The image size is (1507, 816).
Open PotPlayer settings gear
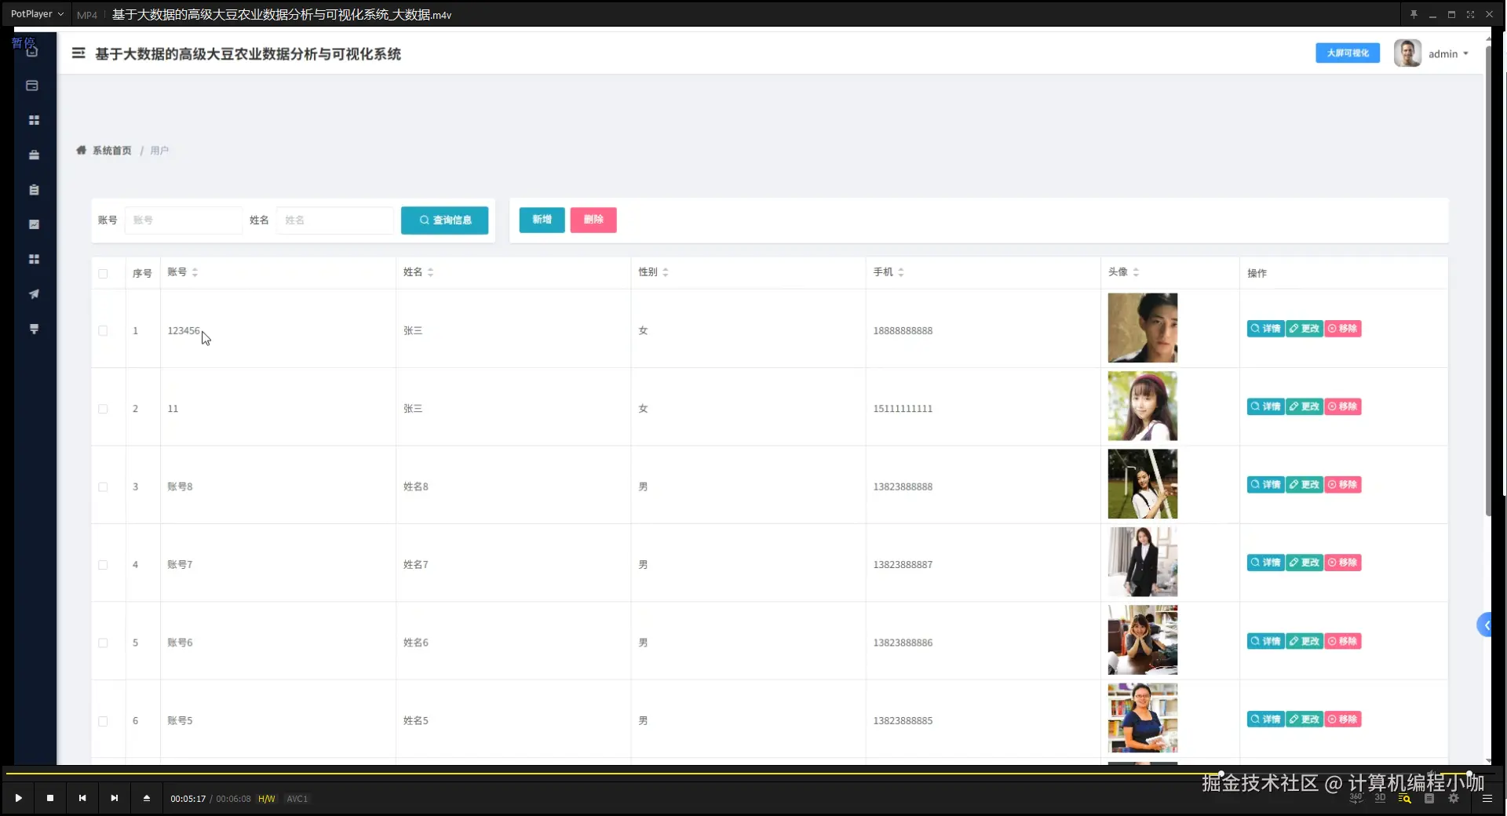click(x=1454, y=798)
